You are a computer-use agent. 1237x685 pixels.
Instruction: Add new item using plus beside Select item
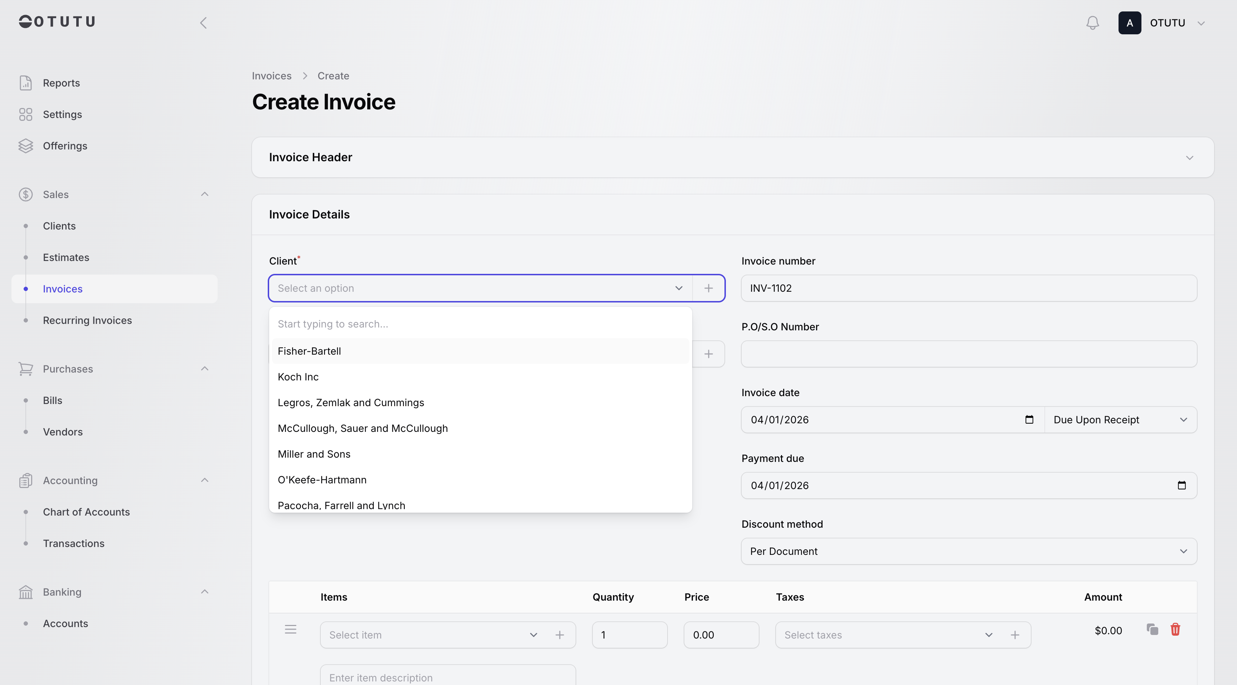pyautogui.click(x=559, y=635)
